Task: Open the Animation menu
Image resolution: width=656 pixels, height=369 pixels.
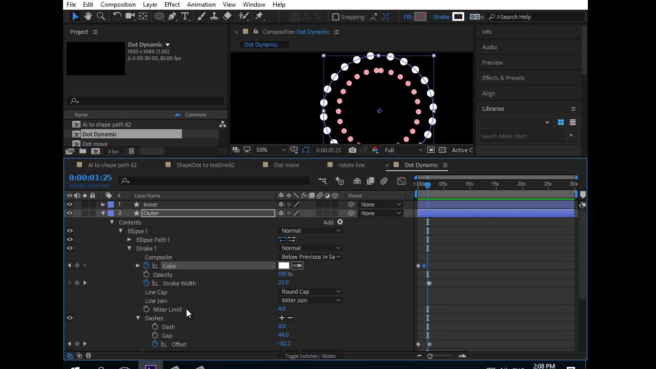Action: point(201,5)
